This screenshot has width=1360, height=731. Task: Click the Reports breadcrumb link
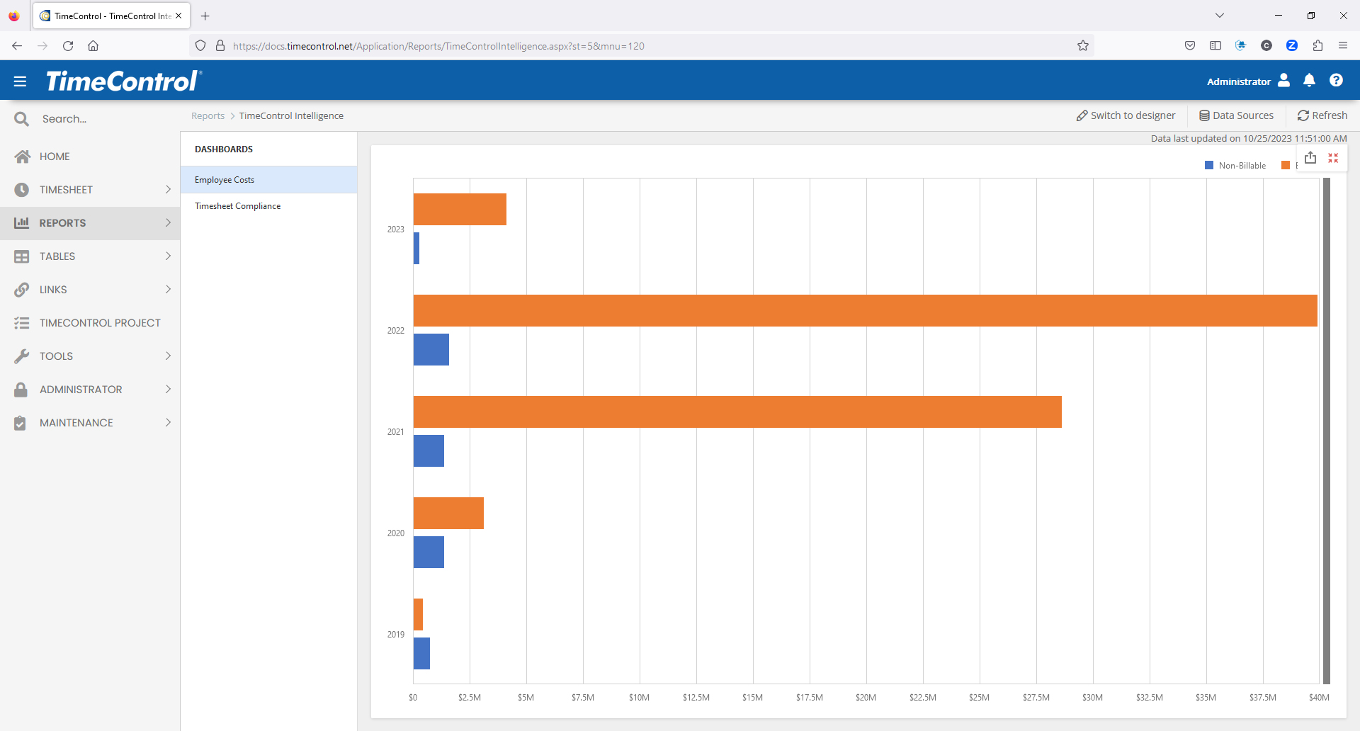pyautogui.click(x=208, y=116)
